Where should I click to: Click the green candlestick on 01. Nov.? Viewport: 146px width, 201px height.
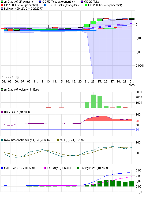pos(132,19)
